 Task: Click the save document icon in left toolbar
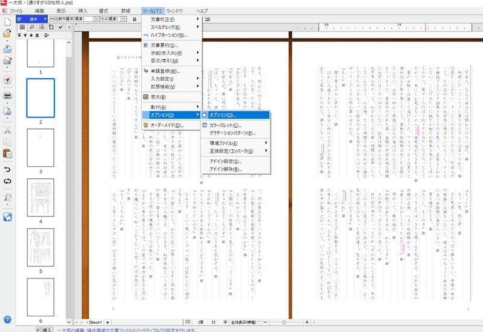[x=7, y=49]
